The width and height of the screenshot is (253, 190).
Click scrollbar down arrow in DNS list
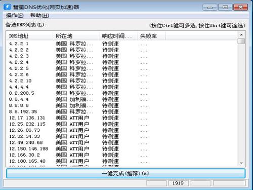pos(241,163)
